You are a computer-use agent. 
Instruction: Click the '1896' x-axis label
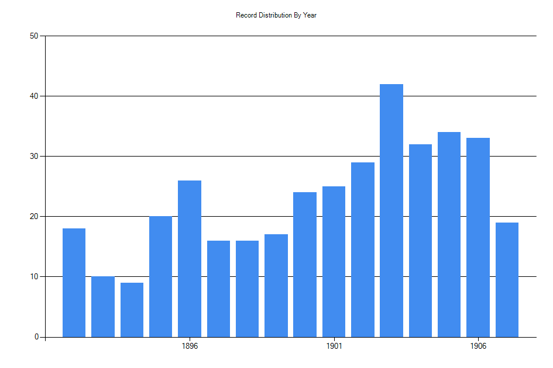[x=190, y=346]
